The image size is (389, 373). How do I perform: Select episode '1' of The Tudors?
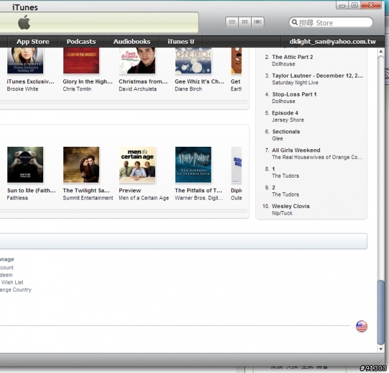pyautogui.click(x=274, y=169)
